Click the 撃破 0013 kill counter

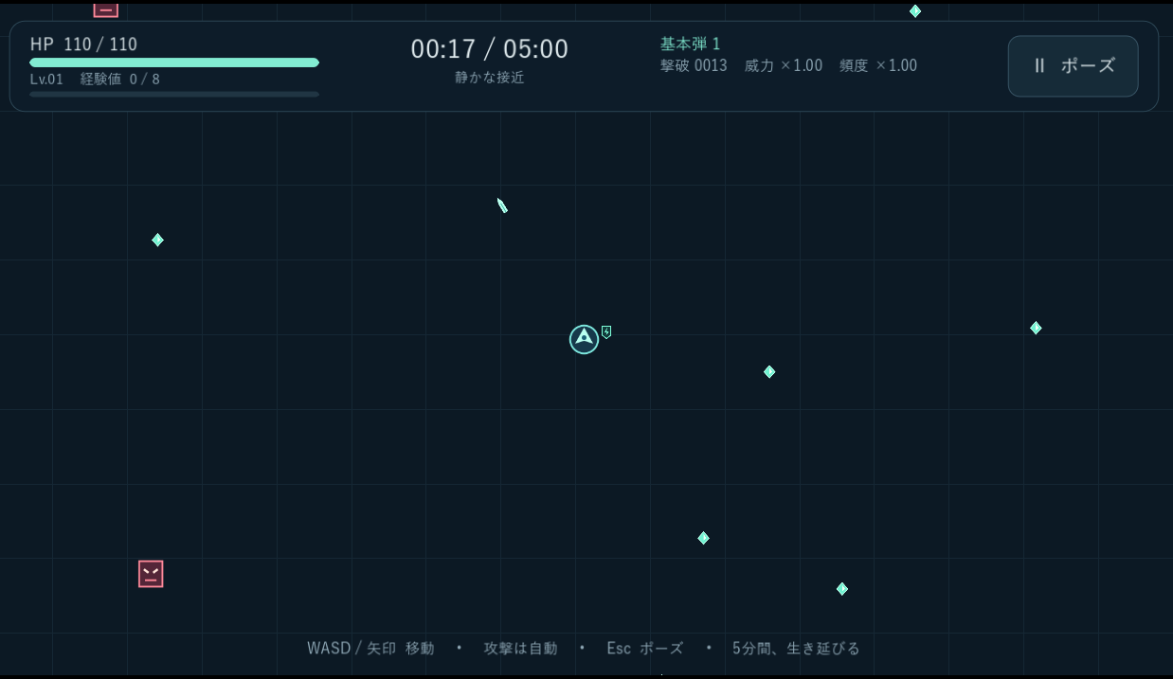tap(694, 66)
